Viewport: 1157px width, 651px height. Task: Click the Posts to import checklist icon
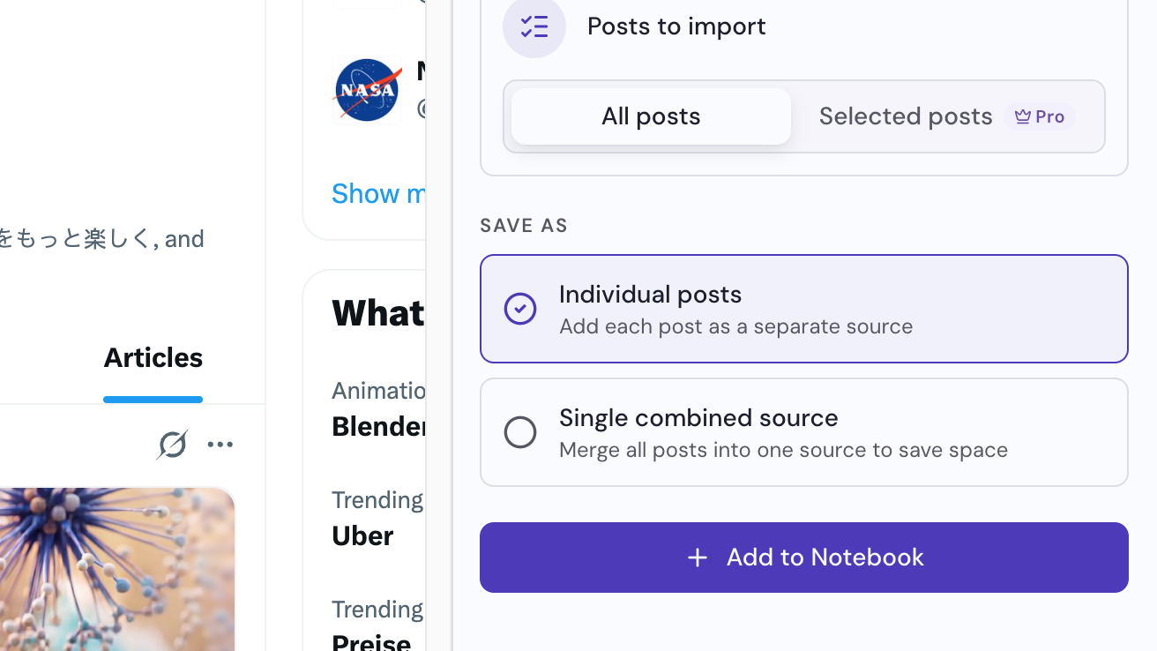pos(534,26)
